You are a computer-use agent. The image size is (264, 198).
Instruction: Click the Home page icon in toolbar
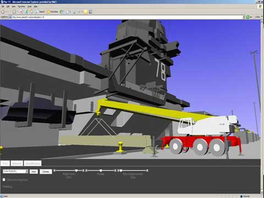31,12
